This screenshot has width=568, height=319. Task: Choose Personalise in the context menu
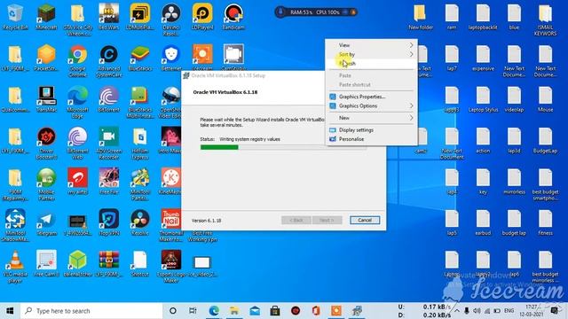pos(371,139)
